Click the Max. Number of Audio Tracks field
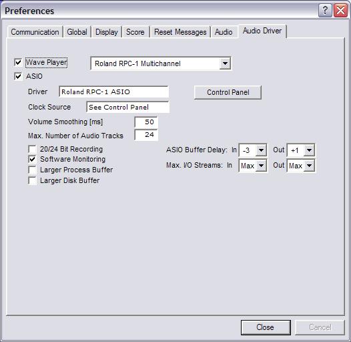Viewport: 351px width, 342px height. coord(146,135)
